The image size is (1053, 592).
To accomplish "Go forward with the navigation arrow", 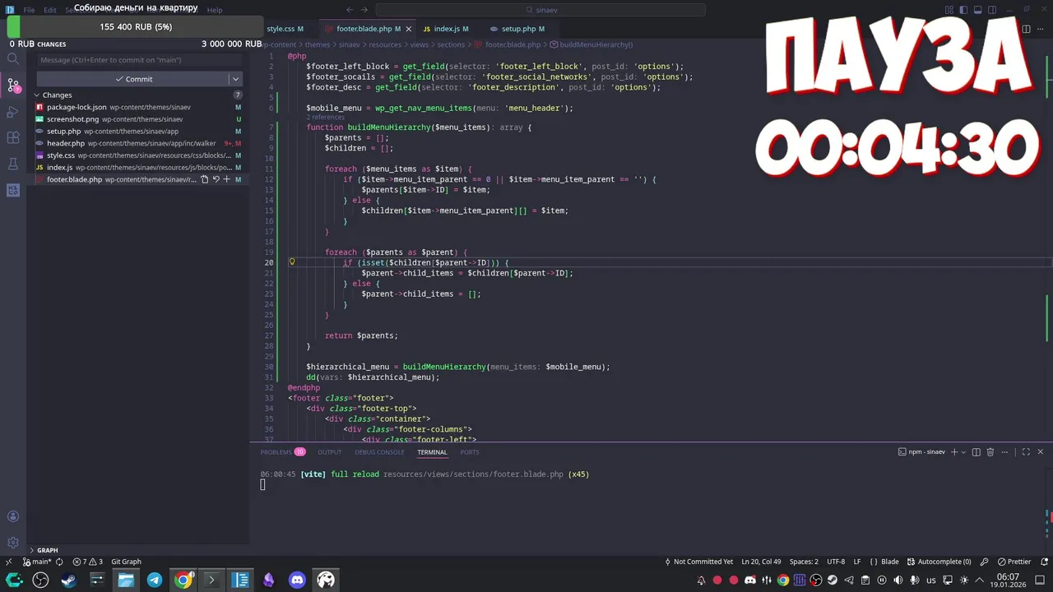I will coord(364,10).
